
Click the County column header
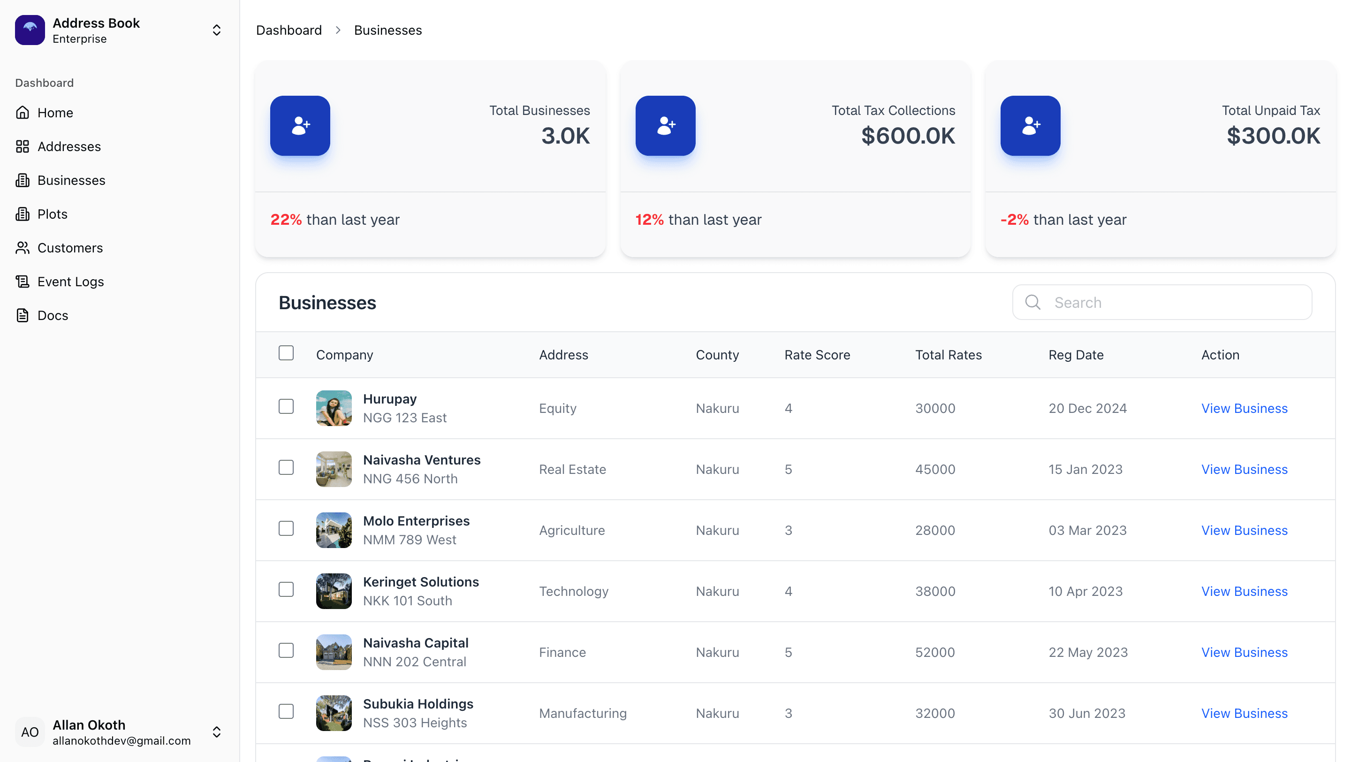[717, 355]
